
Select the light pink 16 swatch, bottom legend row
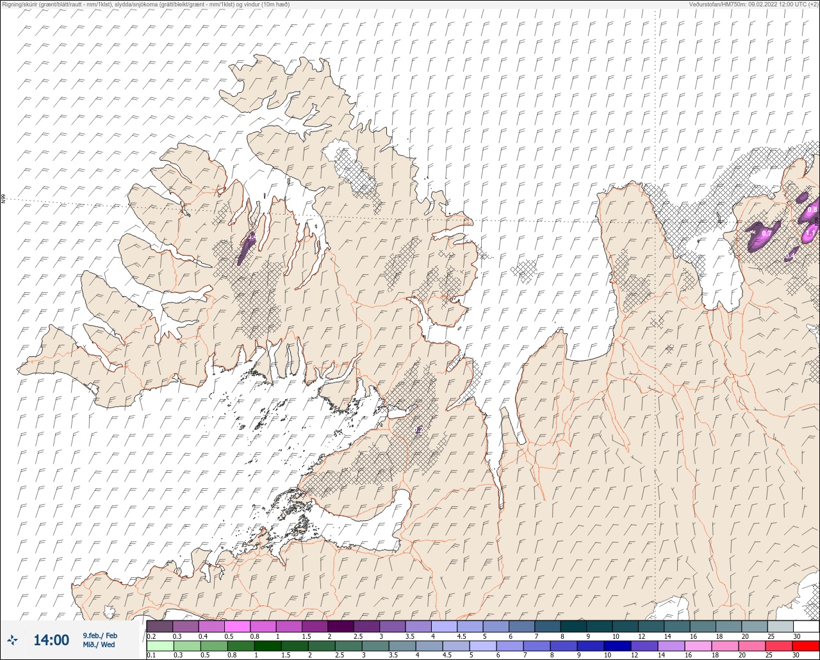point(698,645)
